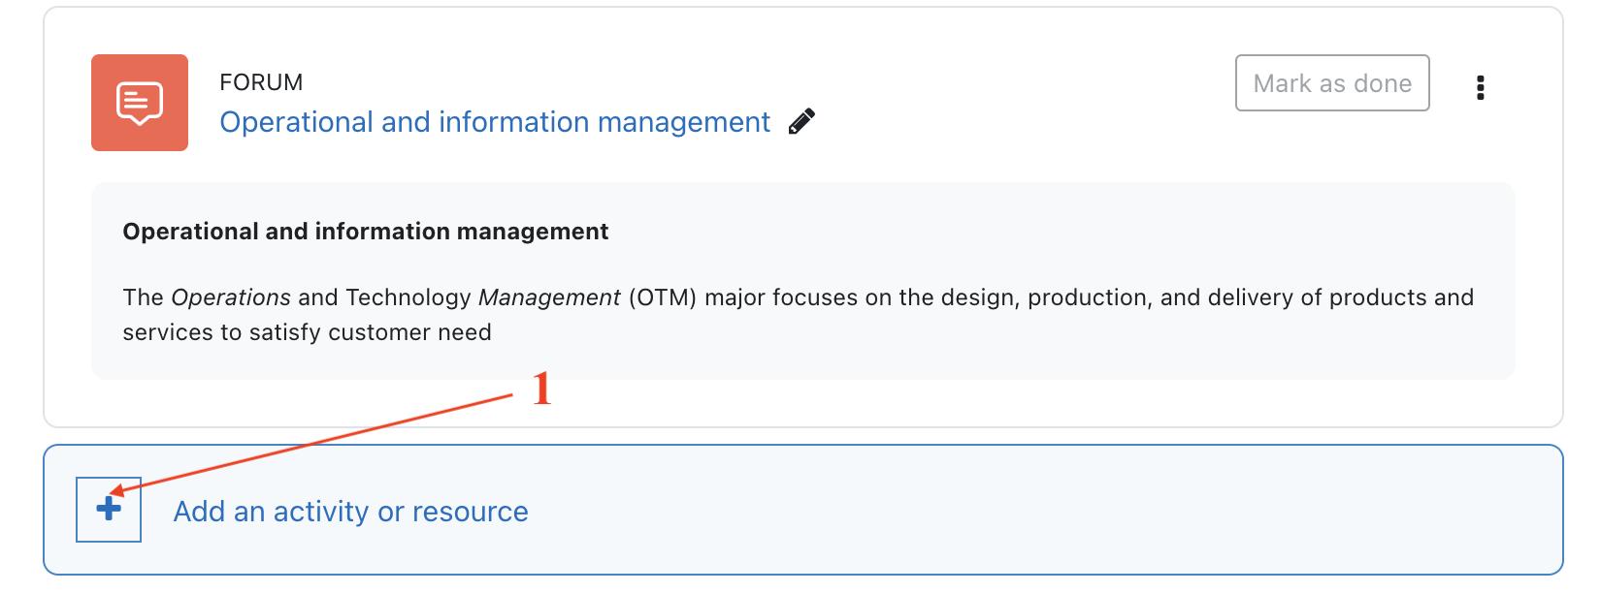Click the word 'major' in the description
The width and height of the screenshot is (1601, 593).
click(x=735, y=297)
